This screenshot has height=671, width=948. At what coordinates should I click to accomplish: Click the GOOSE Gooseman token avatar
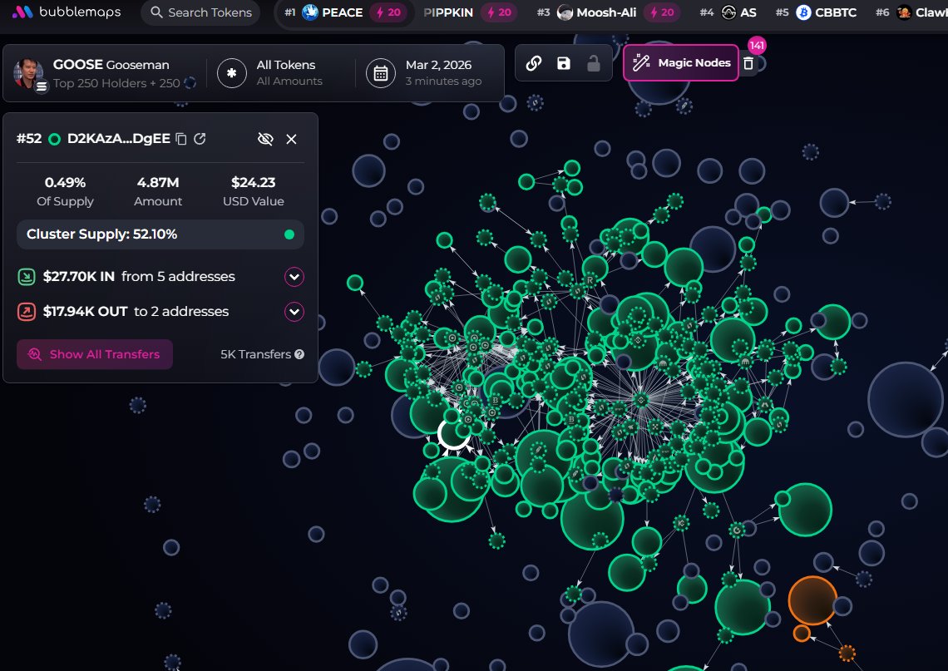[x=29, y=74]
